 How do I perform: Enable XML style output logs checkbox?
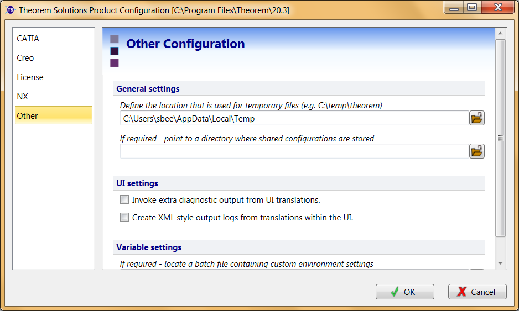click(x=124, y=217)
